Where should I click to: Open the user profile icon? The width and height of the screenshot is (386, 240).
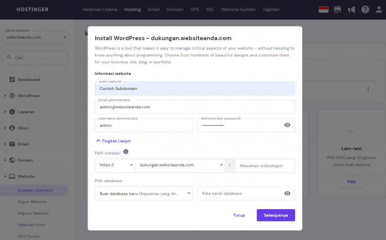pos(379,9)
